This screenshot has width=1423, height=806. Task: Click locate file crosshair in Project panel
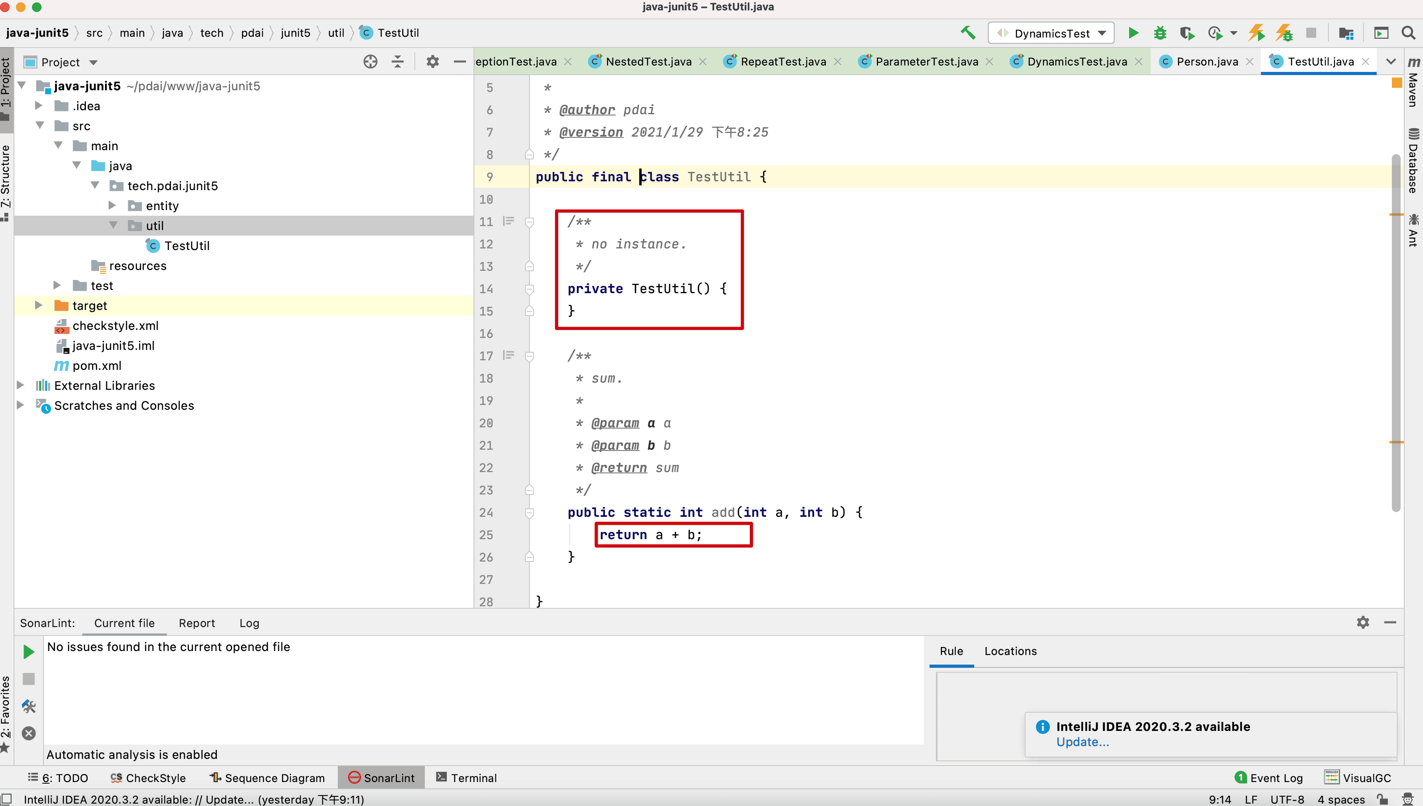370,62
